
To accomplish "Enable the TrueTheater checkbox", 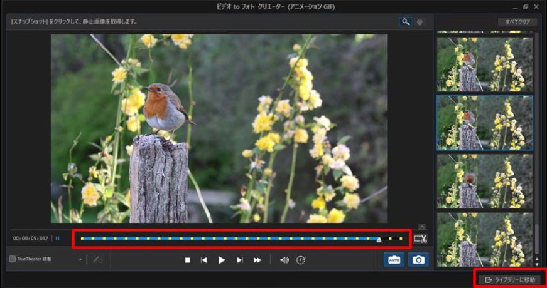I will coord(12,259).
